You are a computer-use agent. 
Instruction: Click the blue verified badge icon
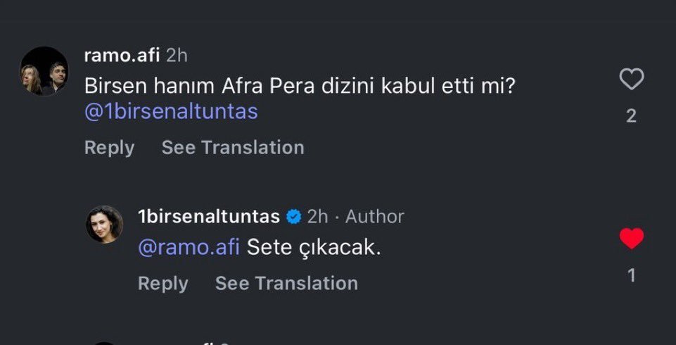[293, 217]
